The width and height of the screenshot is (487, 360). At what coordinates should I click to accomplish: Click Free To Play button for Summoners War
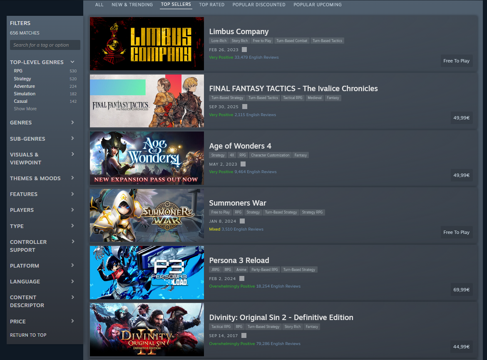click(456, 232)
